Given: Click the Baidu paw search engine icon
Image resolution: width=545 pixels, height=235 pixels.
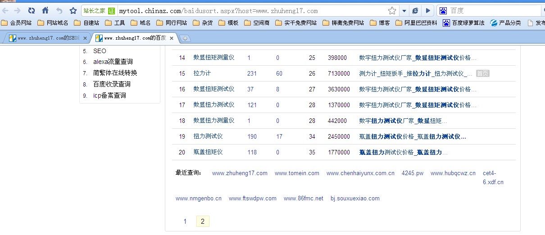Looking at the screenshot, I should [x=443, y=10].
